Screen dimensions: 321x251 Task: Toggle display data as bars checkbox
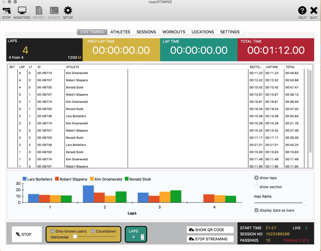256,210
